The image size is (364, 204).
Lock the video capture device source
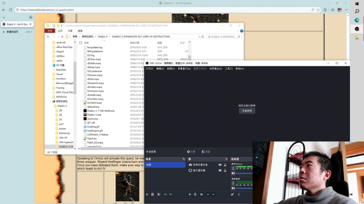click(x=225, y=165)
